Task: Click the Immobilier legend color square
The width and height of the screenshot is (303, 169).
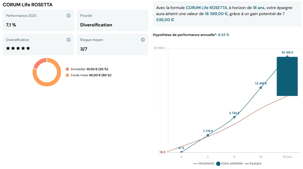Action: coord(67,69)
